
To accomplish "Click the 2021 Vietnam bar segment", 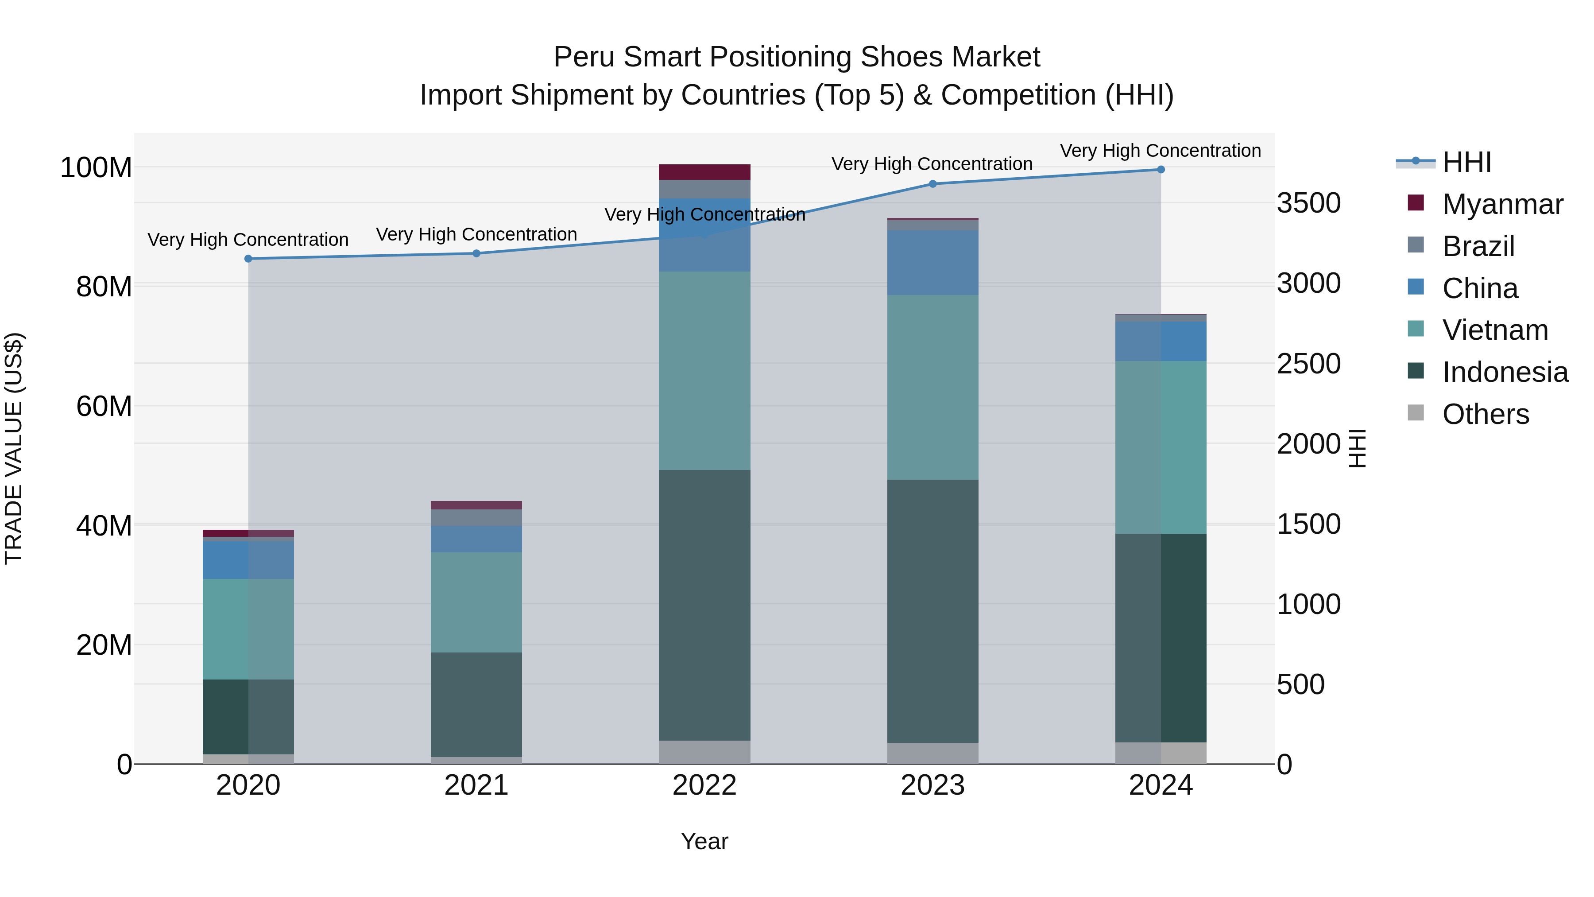I will click(476, 602).
